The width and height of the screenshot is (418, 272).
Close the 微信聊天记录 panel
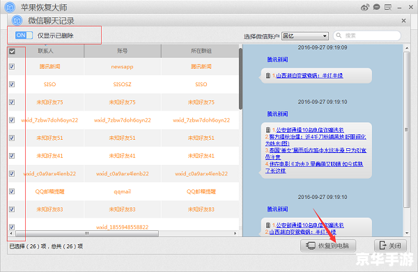coord(403,20)
